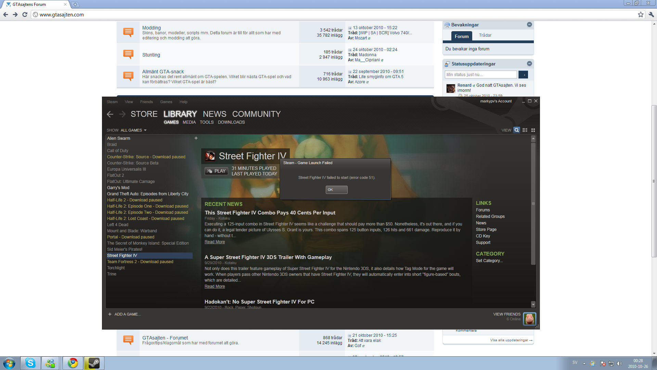Open Read More under combo news
The height and width of the screenshot is (370, 657).
pos(215,242)
